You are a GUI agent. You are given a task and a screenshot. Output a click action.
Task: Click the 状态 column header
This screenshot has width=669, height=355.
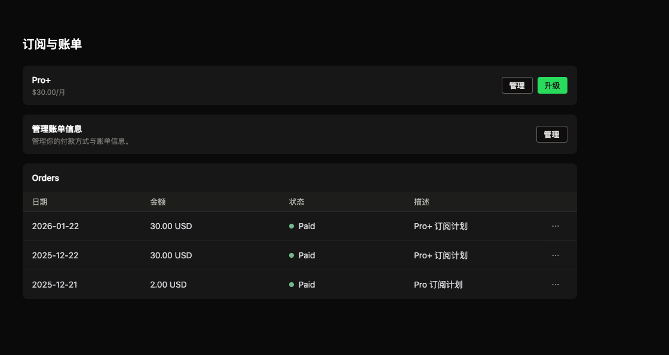(x=296, y=202)
